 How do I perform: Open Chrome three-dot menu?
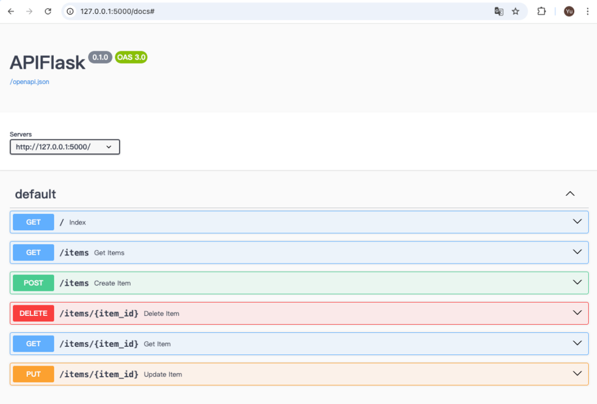pos(587,11)
